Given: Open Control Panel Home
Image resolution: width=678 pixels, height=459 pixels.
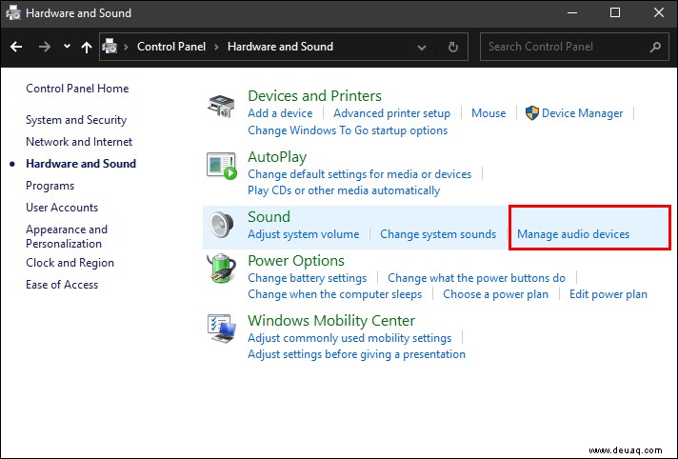Looking at the screenshot, I should [77, 89].
